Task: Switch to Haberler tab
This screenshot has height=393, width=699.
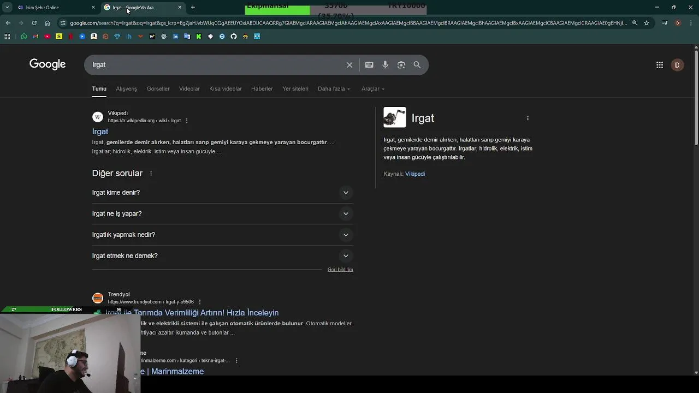Action: [262, 88]
